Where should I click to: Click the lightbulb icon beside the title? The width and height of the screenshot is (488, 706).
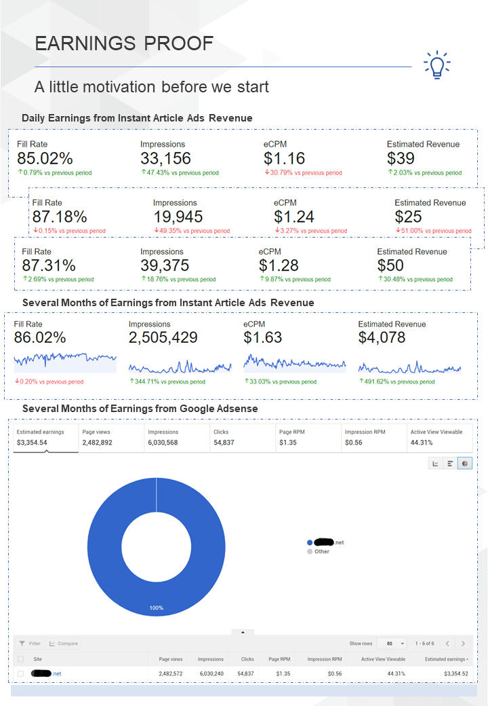[x=436, y=65]
